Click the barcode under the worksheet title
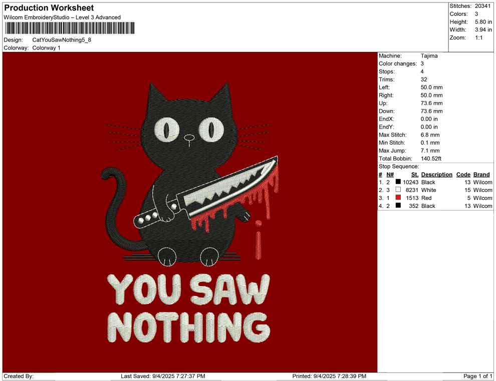Image resolution: width=496 pixels, height=381 pixels. click(69, 28)
